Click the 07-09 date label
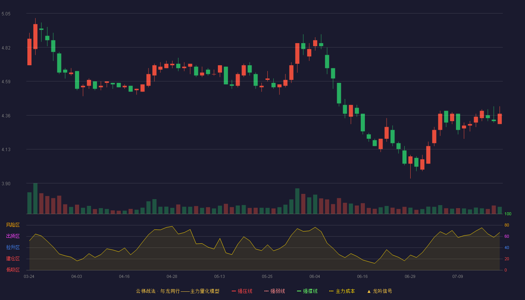This screenshot has width=525, height=300. pos(457,276)
